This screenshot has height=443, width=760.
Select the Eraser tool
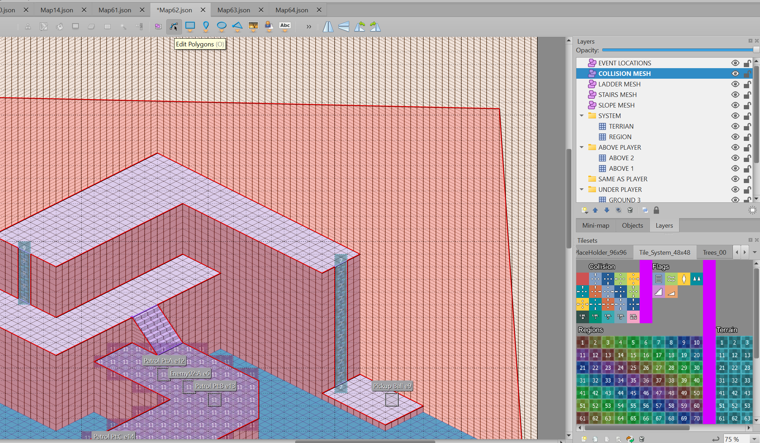(91, 26)
